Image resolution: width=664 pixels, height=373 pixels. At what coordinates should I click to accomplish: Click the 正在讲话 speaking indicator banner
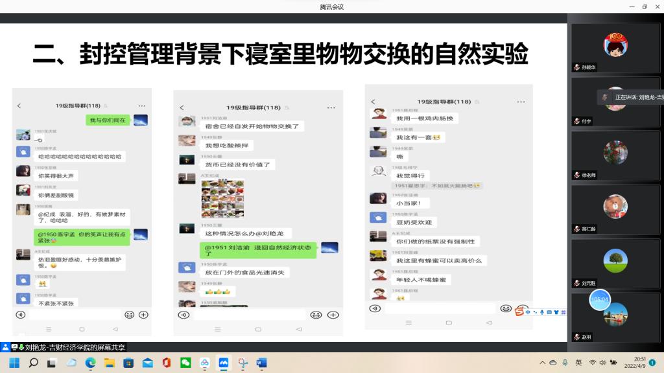pos(631,97)
